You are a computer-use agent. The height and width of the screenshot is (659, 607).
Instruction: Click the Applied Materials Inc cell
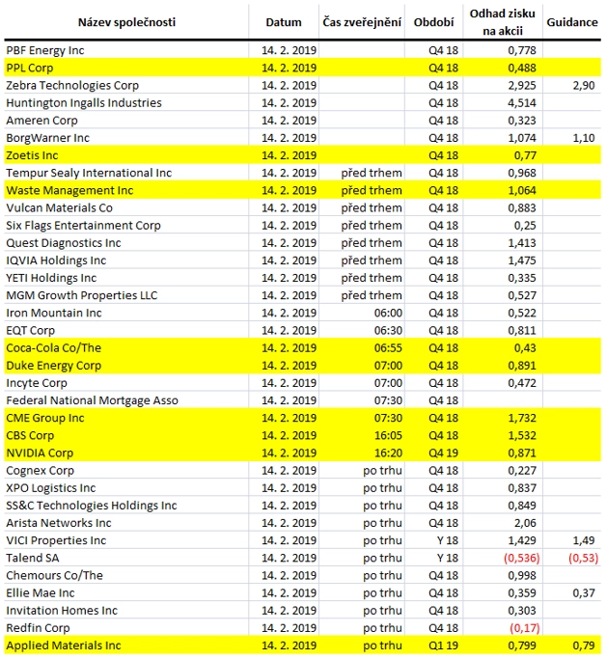click(x=64, y=645)
